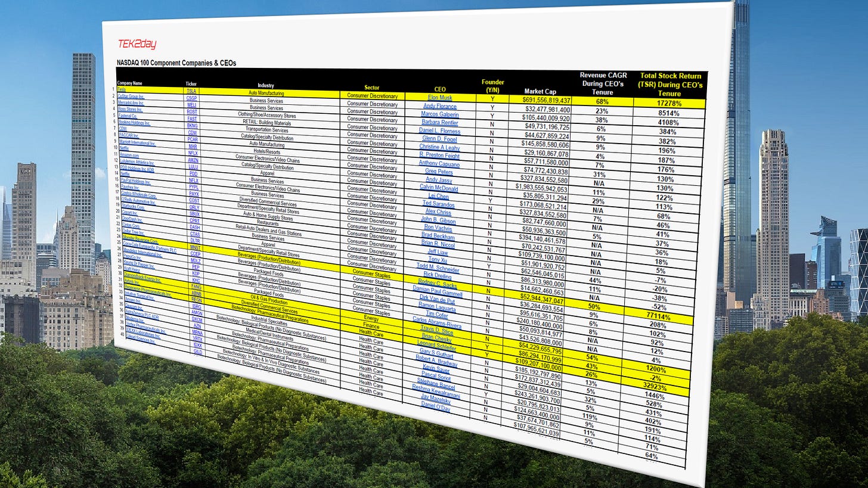Open the SBUX ticker link
The width and height of the screenshot is (868, 488).
coord(194,214)
